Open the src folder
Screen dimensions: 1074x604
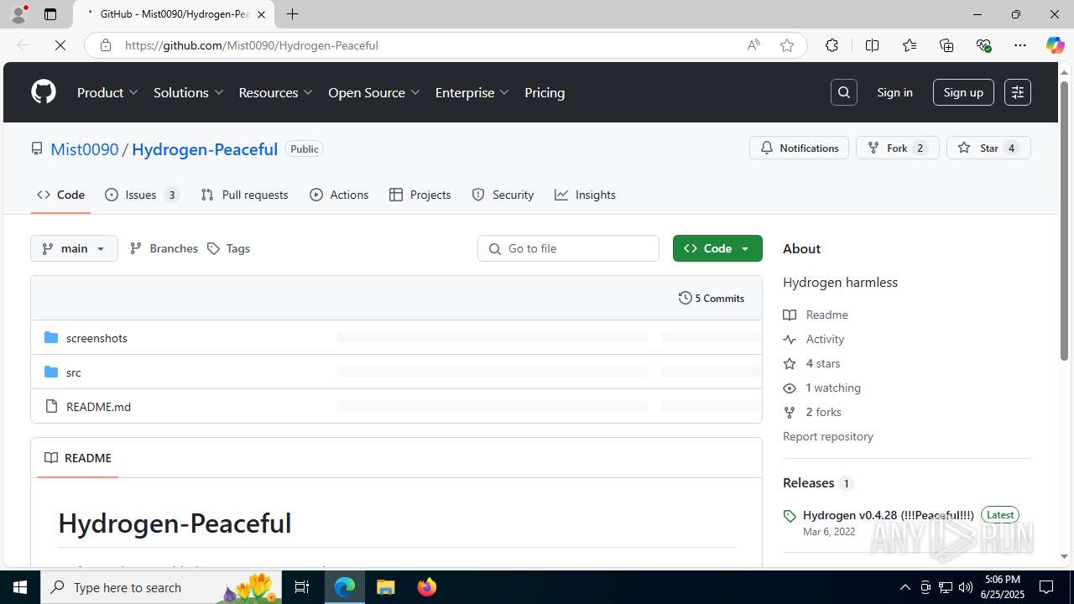(74, 372)
